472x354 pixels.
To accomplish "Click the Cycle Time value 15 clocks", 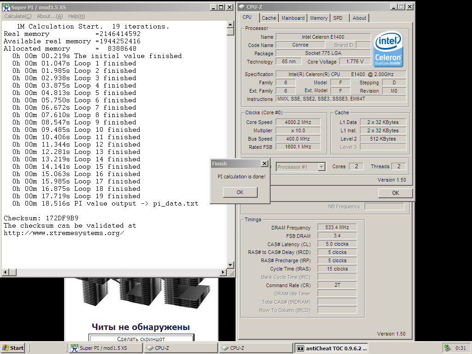I will (x=337, y=269).
